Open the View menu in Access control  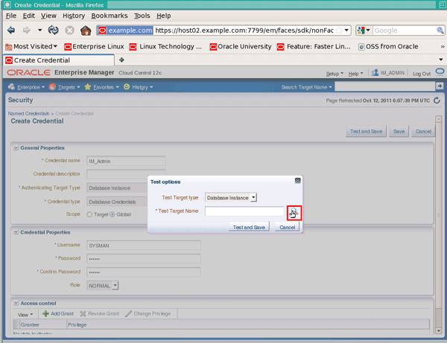pos(25,315)
